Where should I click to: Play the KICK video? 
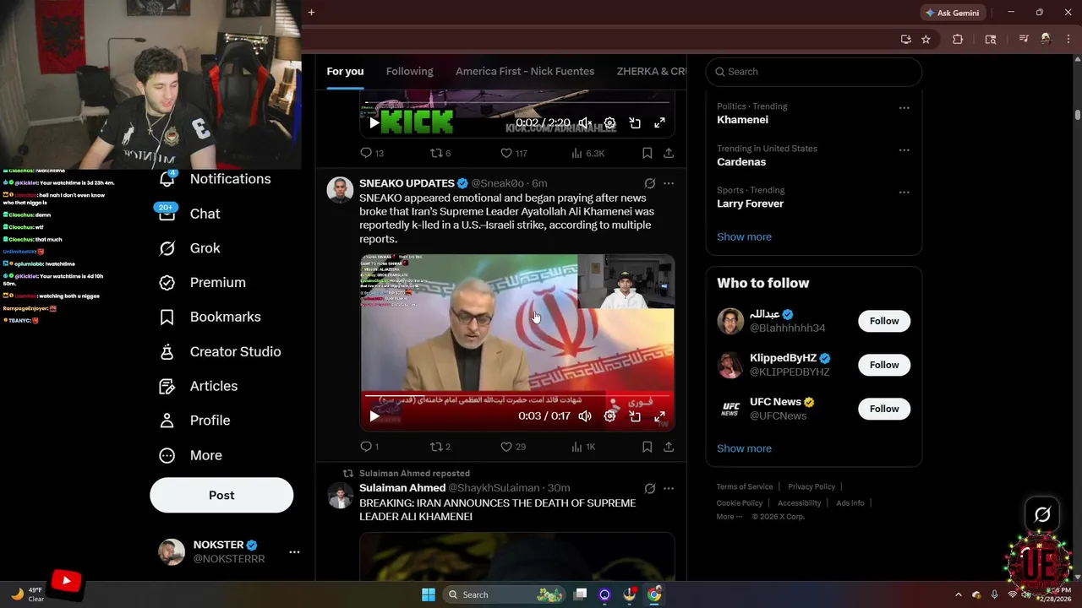(374, 123)
